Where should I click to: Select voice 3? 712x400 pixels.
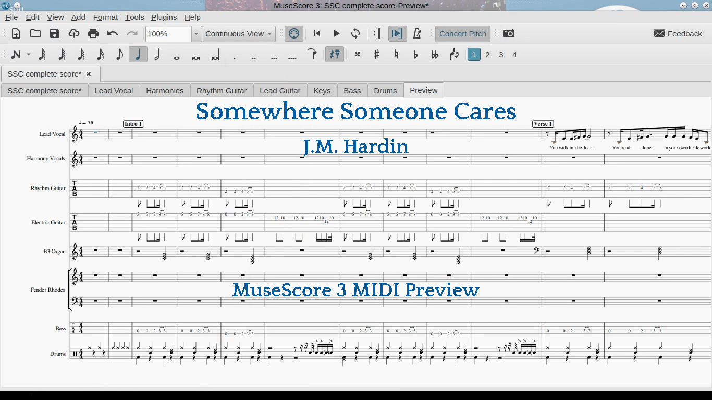click(x=501, y=55)
